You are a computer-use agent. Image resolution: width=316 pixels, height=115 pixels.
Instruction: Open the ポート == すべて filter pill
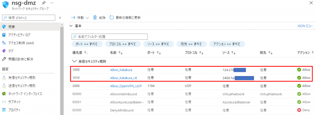[x=87, y=44]
